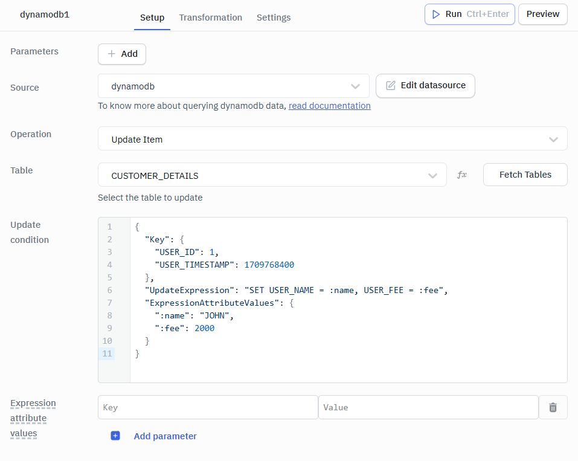578x461 pixels.
Task: Open the Source dropdown showing dynamodb
Action: [234, 86]
